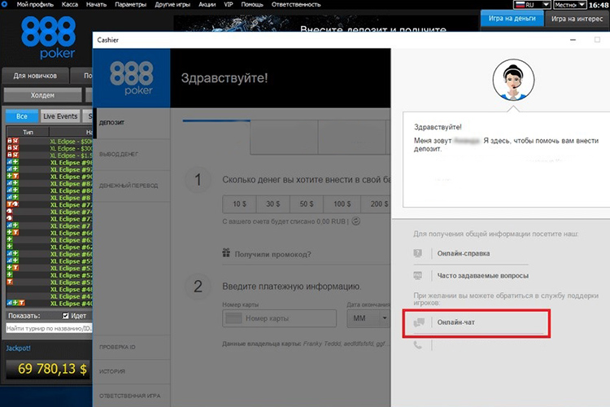
Task: Open ПРОВЕРКА ID in Cashier sidebar
Action: 132,347
